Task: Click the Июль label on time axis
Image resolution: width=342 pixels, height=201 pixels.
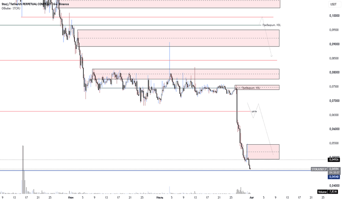Action: 160,197
